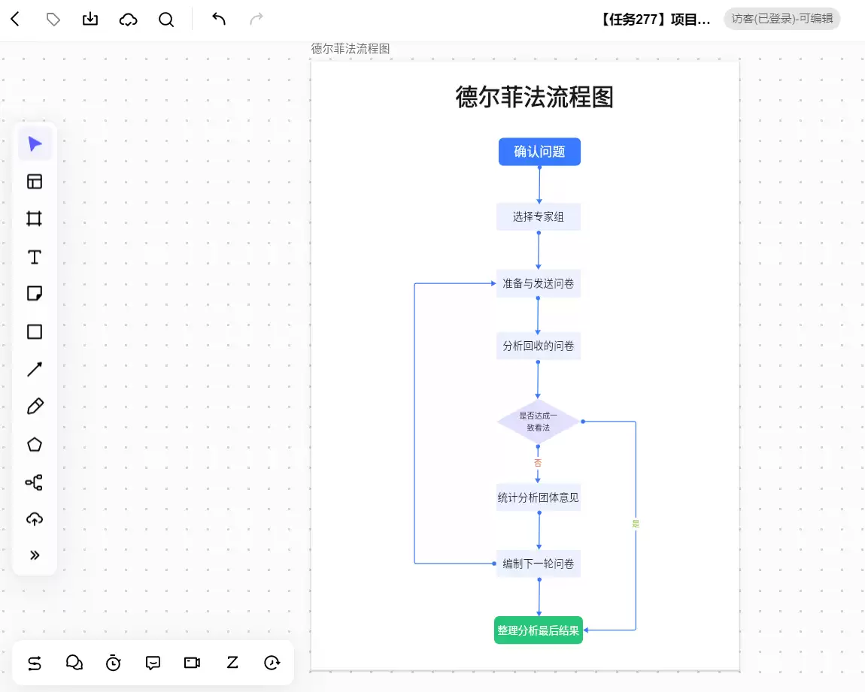Go back with the left chevron

[x=16, y=20]
